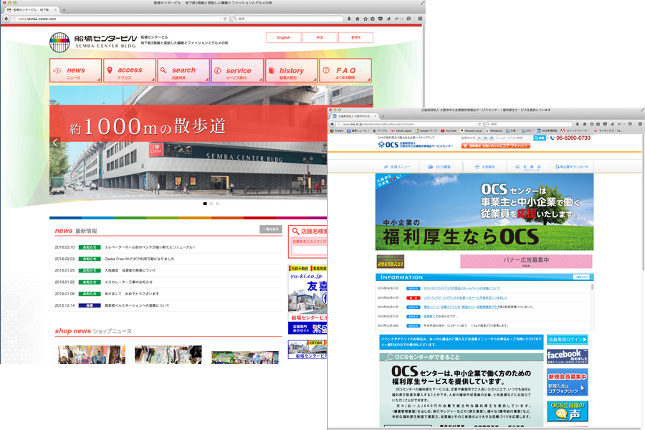Screen dimensions: 645x430
Task: Click the member login button (会員専用ログイン)
Action: point(568,340)
